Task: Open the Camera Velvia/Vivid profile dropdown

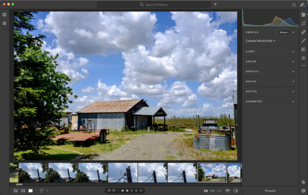Action: 260,41
